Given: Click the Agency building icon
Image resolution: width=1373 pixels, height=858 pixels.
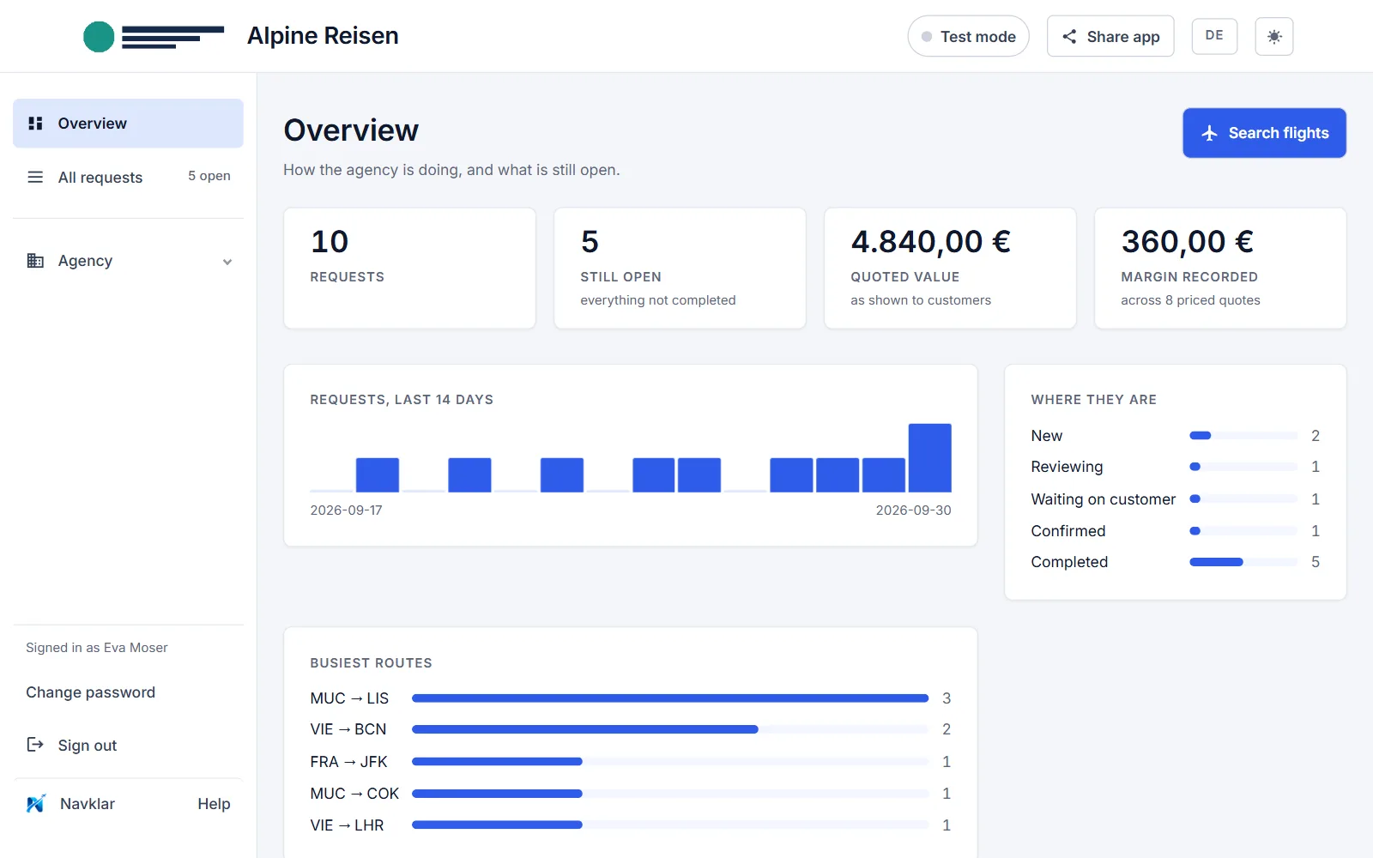Looking at the screenshot, I should pos(35,261).
